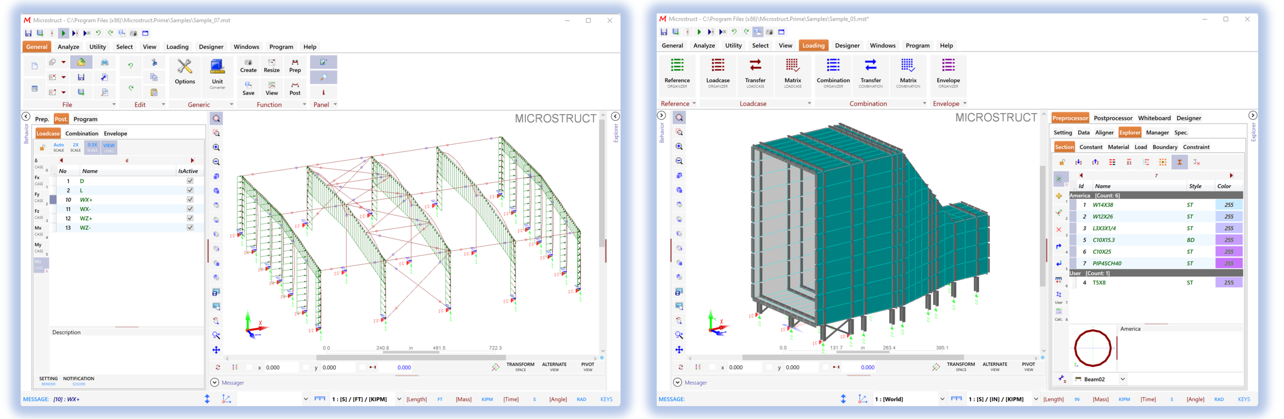Toggle IsActive checkbox for loadcase WZ-
The width and height of the screenshot is (1284, 419).
190,228
